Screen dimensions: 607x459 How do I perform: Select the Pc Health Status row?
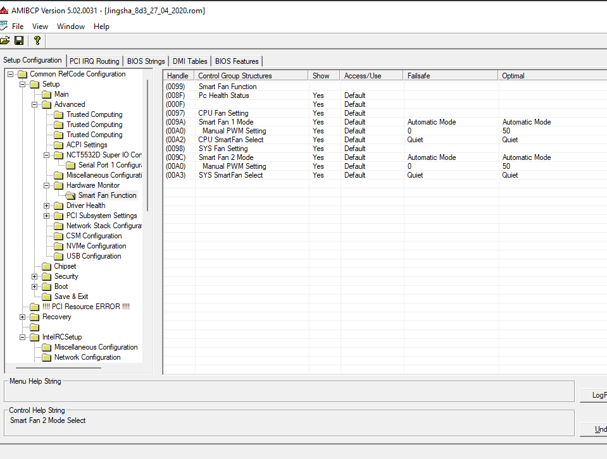(385, 95)
